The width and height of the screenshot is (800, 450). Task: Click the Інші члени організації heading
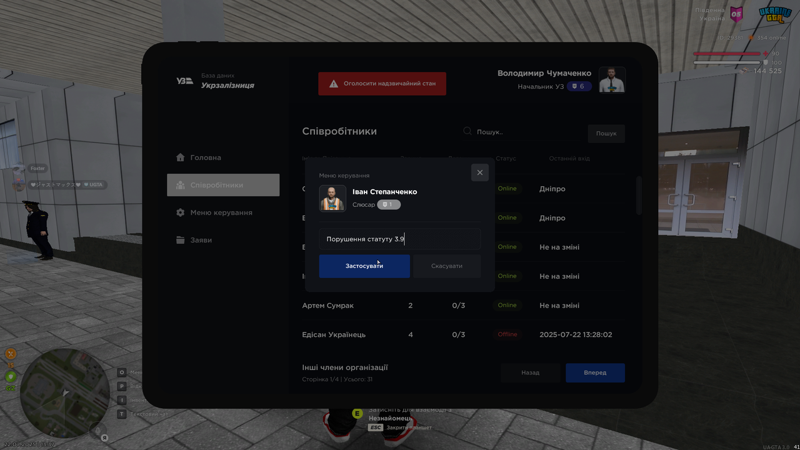coord(345,367)
